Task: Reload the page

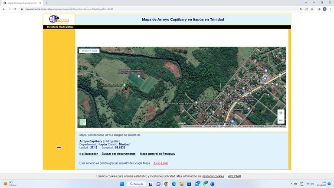Action: coord(15,9)
